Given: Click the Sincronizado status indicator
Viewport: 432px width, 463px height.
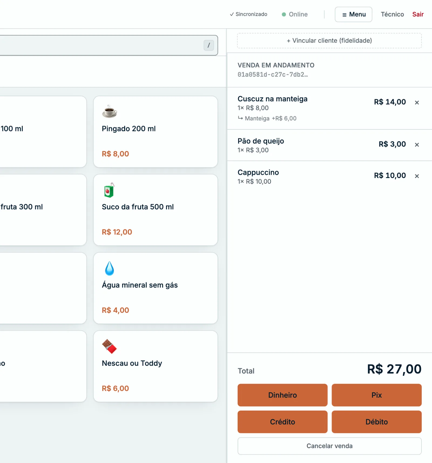Looking at the screenshot, I should [x=248, y=14].
